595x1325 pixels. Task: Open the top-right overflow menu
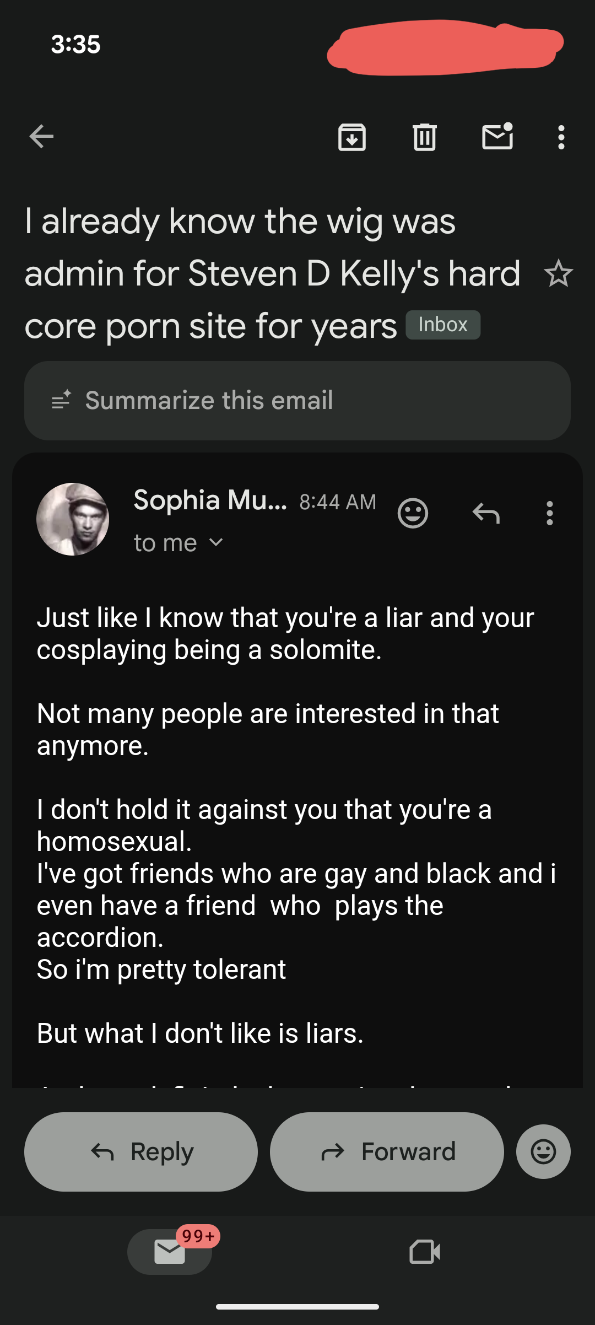coord(561,137)
